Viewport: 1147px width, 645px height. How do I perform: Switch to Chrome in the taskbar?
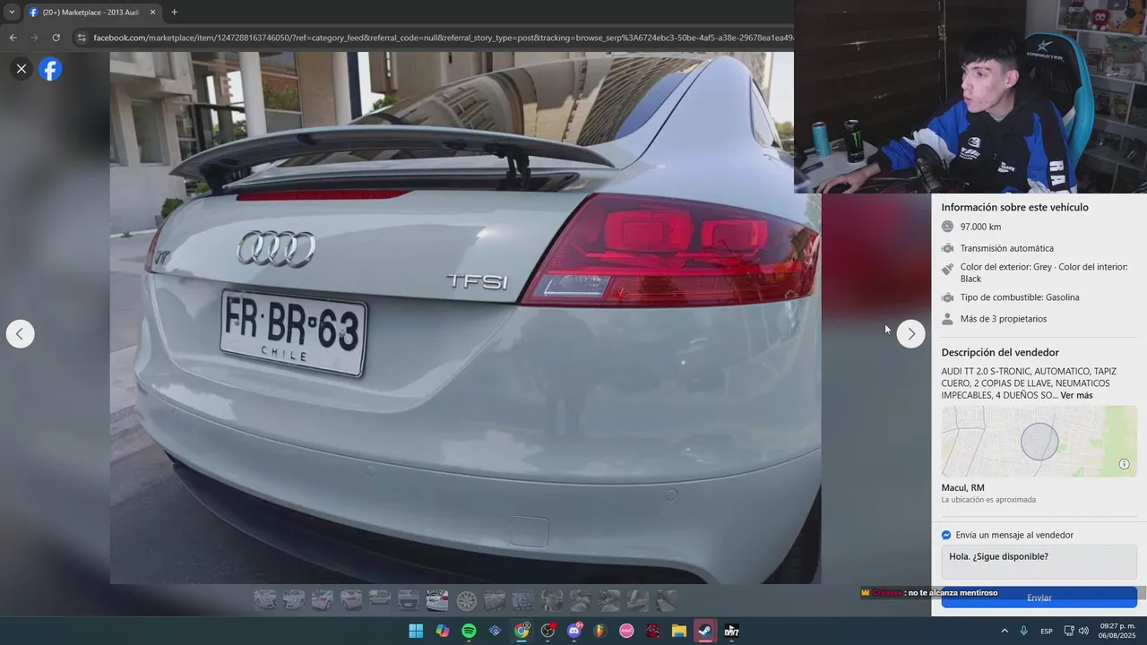522,631
